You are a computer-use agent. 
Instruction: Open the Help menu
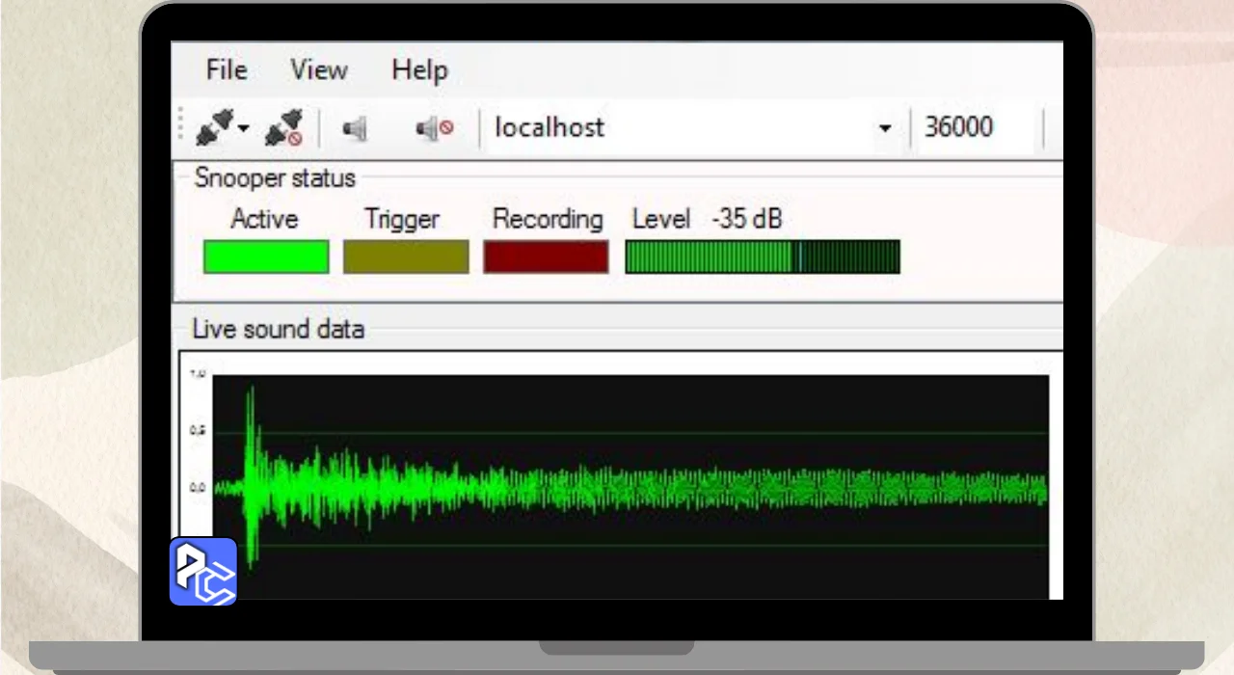point(419,70)
